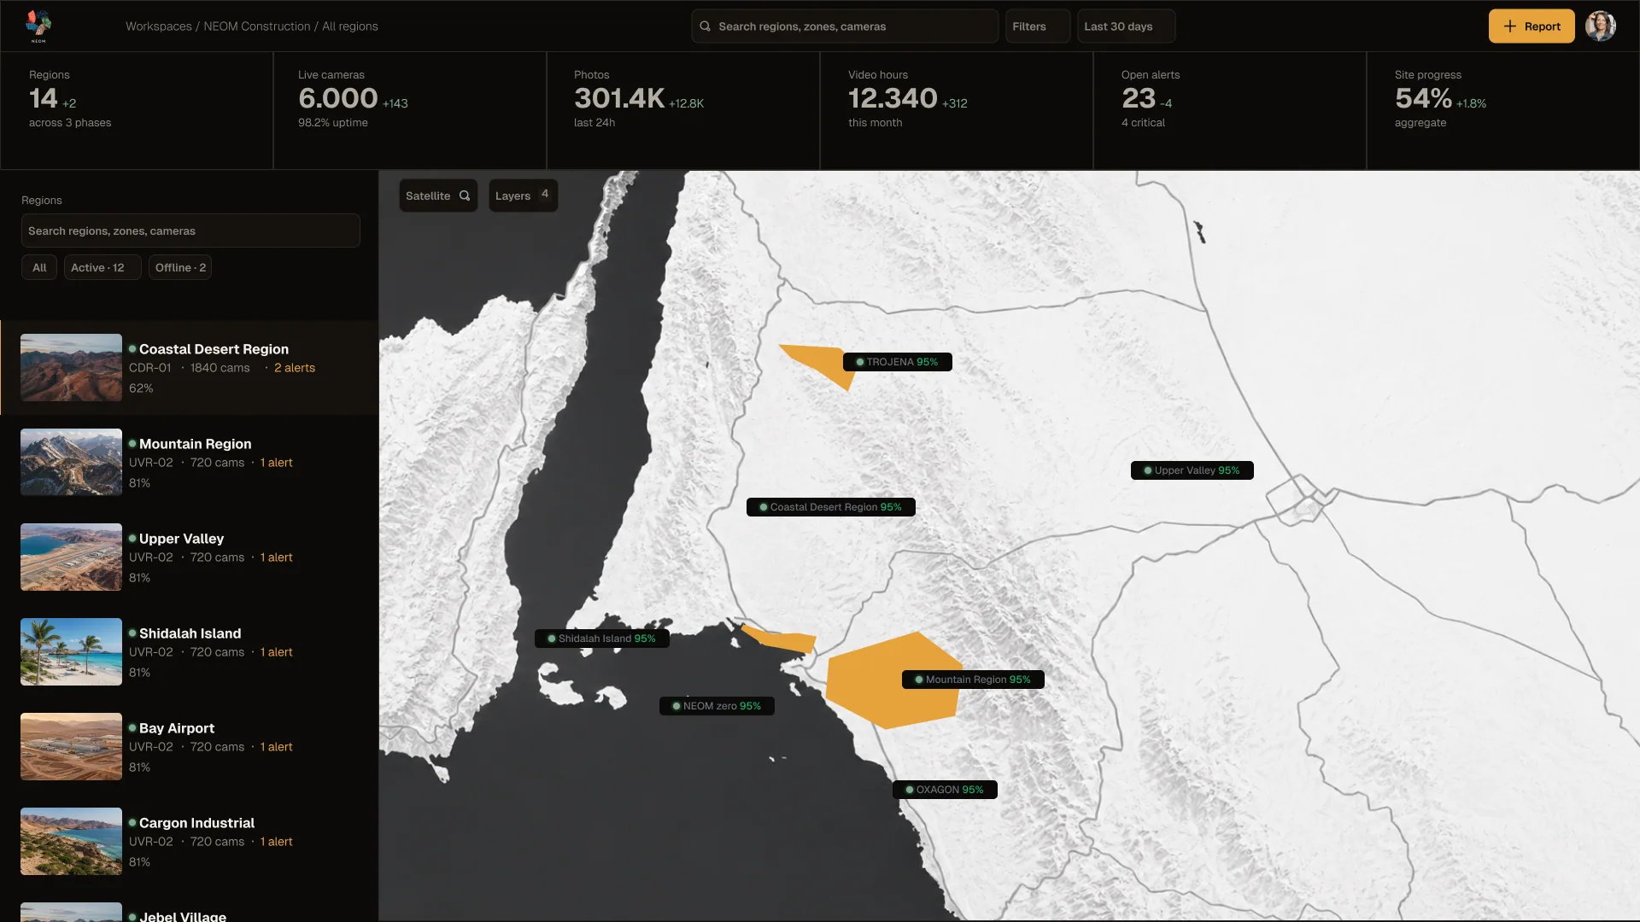Click the TROJENA map marker dot
This screenshot has width=1640, height=922.
click(x=860, y=362)
